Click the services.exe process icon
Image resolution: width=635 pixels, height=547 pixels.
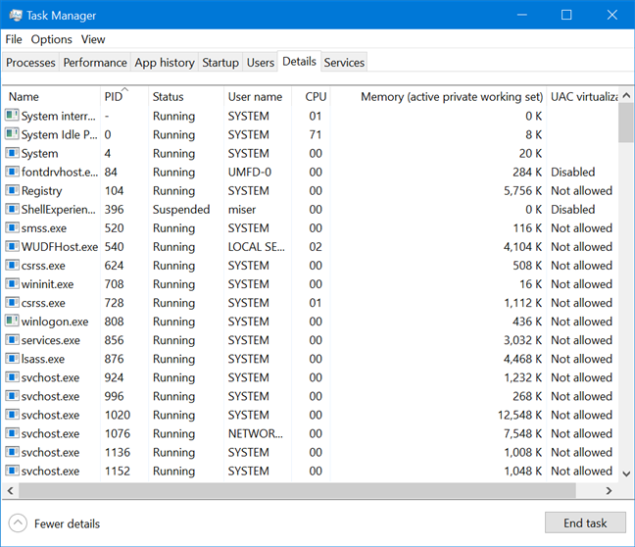12,339
